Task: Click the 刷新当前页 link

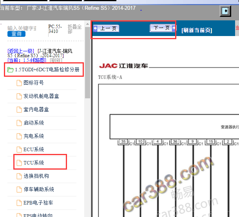Action: pos(197,30)
